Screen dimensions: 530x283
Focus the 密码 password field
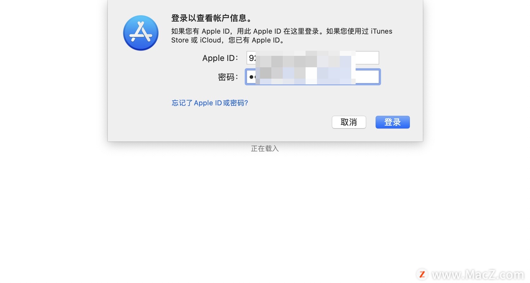coord(313,77)
